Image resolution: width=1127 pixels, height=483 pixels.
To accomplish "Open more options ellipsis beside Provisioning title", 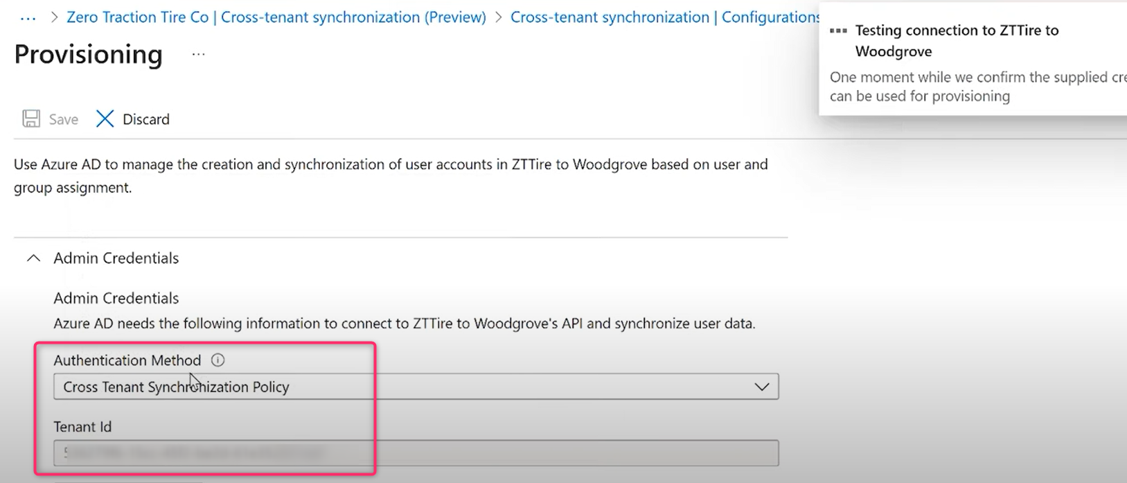I will [x=198, y=54].
